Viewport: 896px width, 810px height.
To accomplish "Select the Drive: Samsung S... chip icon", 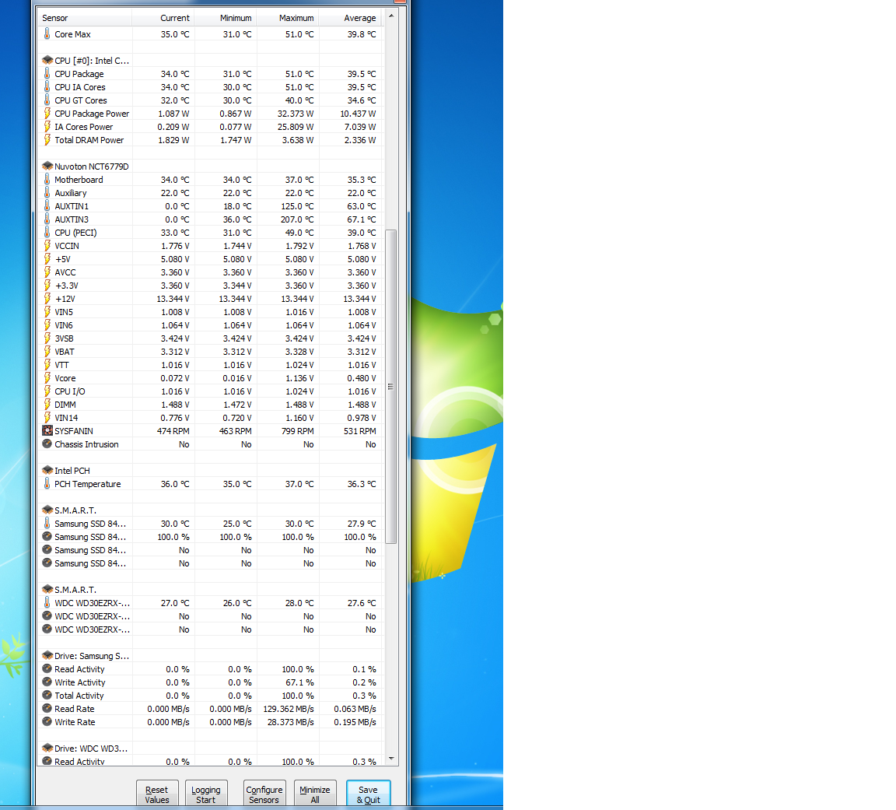I will click(x=47, y=655).
